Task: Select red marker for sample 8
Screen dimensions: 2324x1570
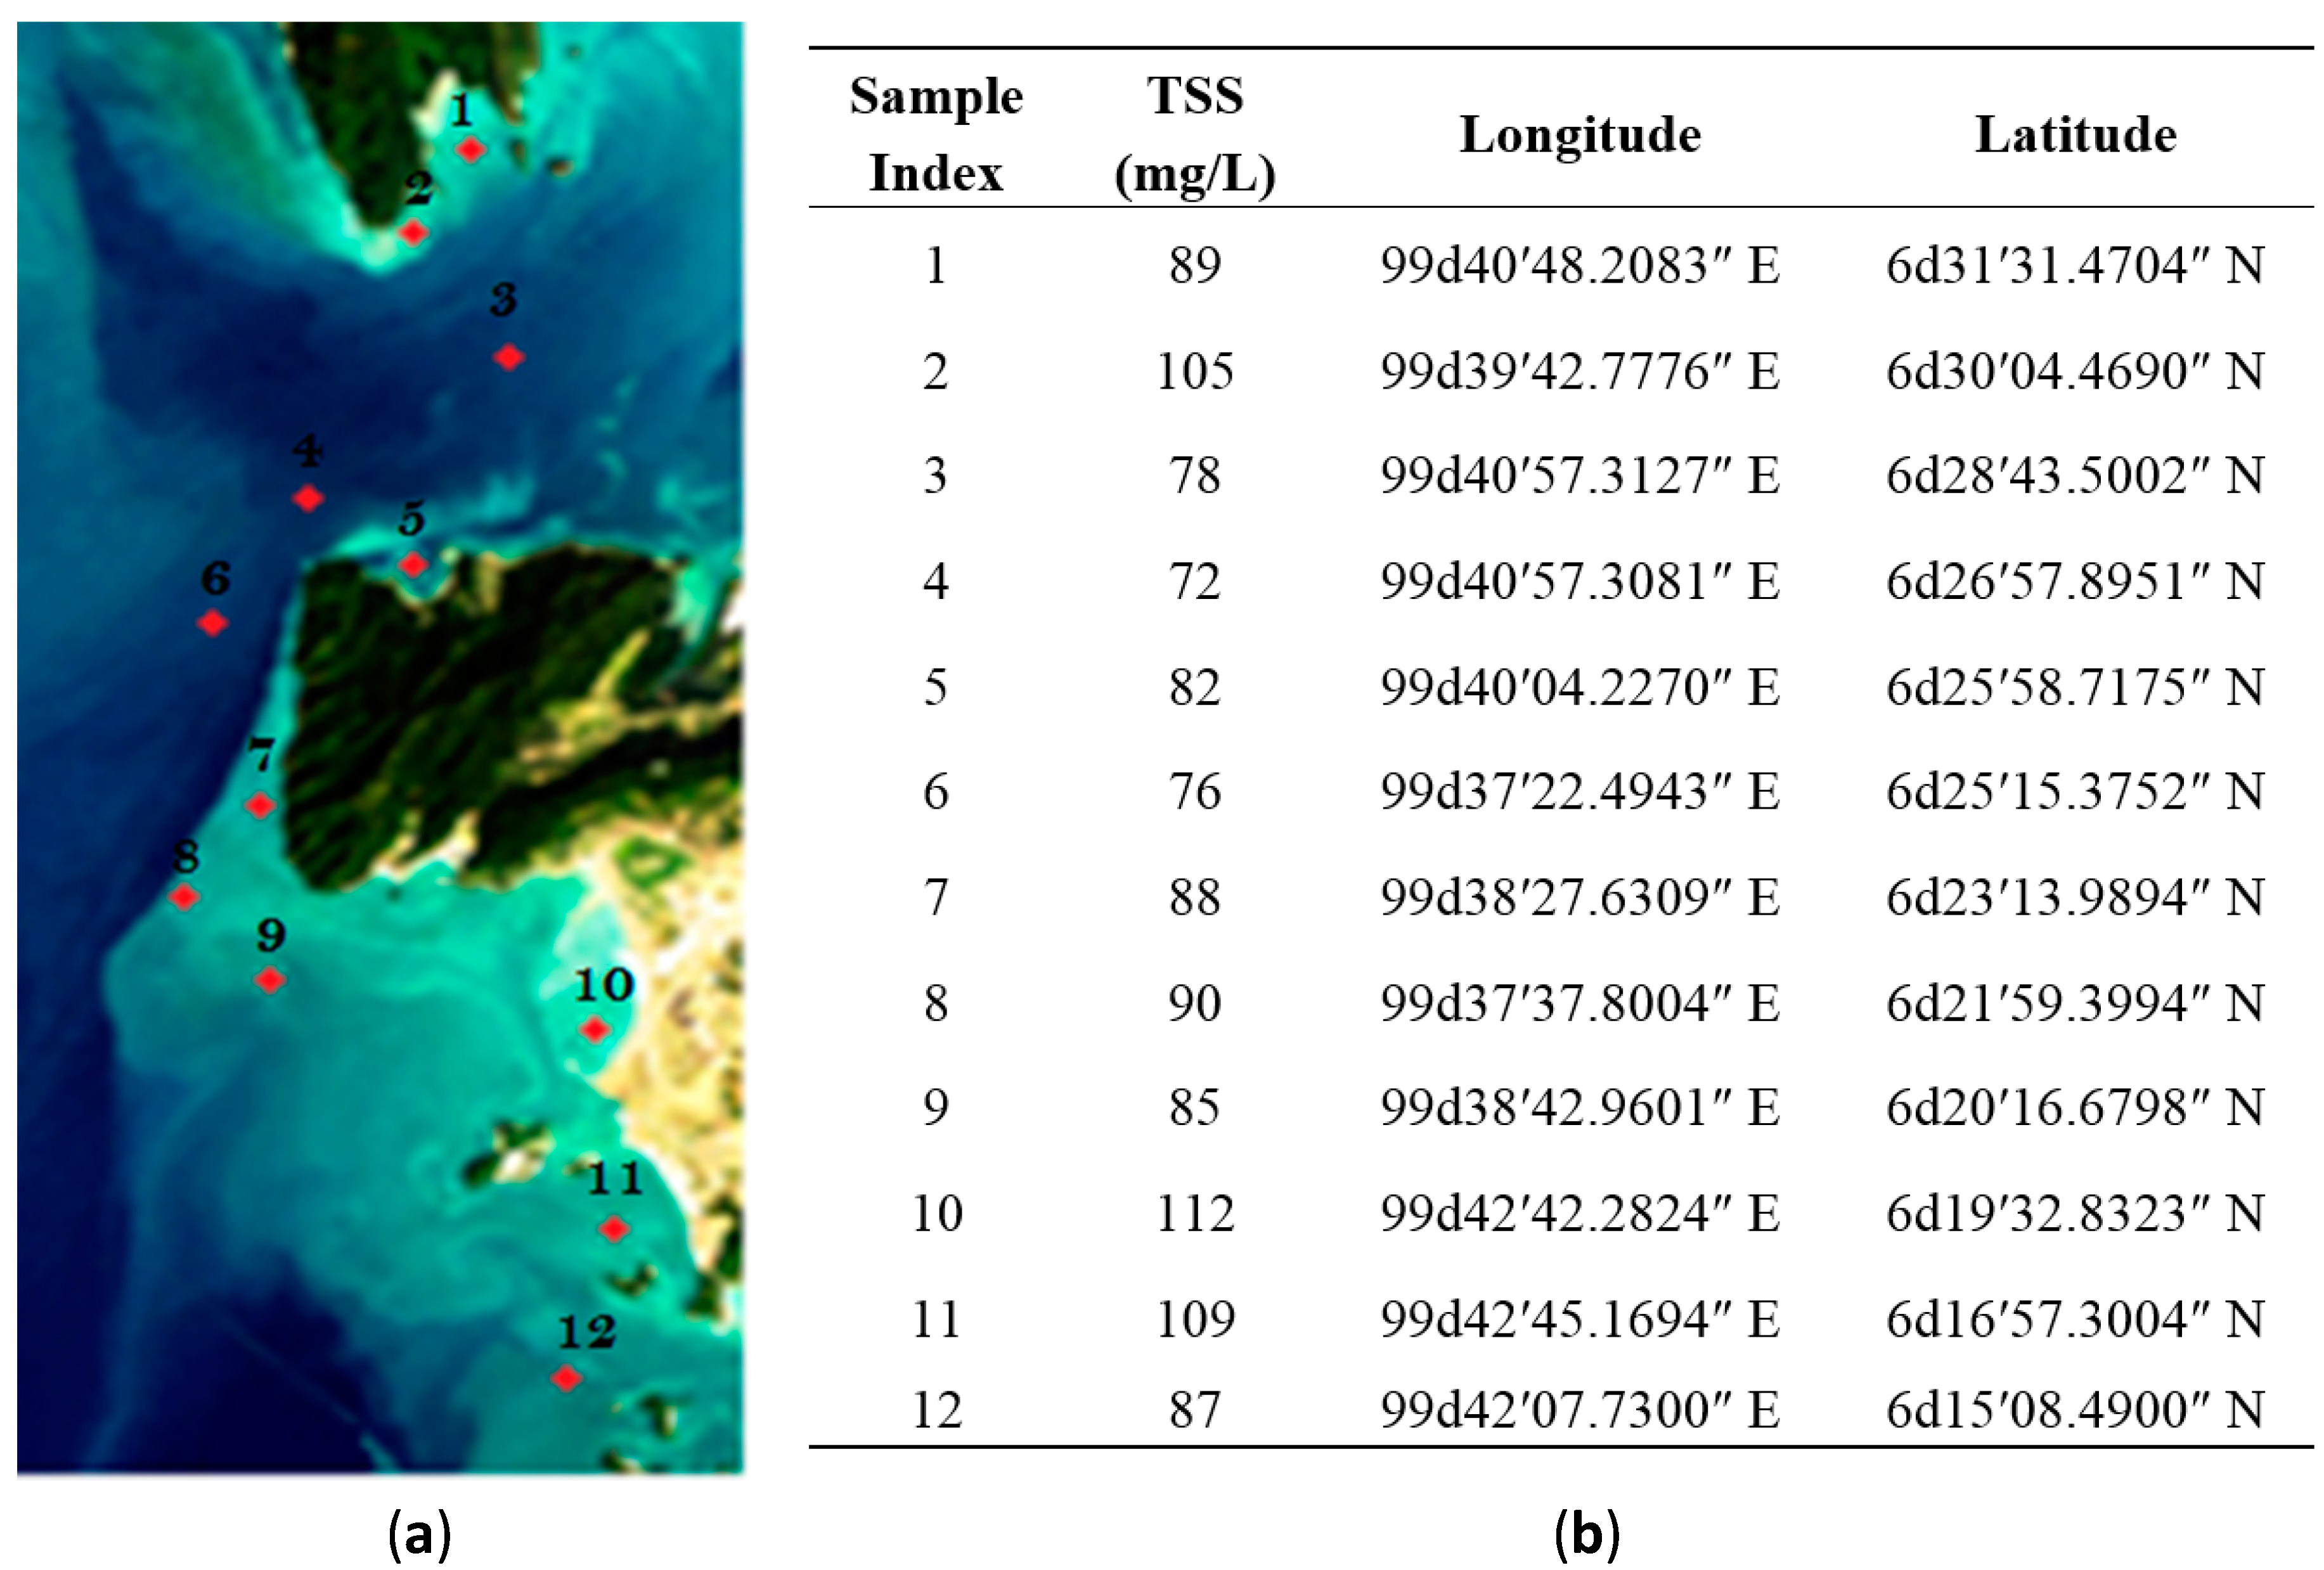Action: 183,896
